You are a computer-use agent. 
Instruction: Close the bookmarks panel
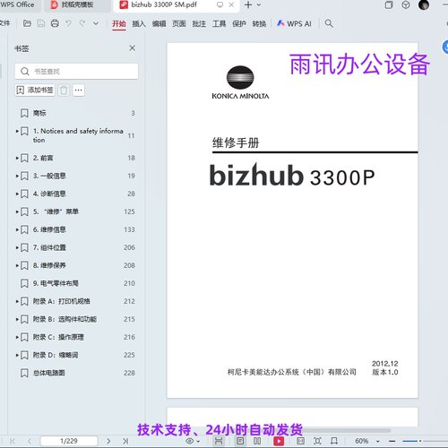coord(133,48)
